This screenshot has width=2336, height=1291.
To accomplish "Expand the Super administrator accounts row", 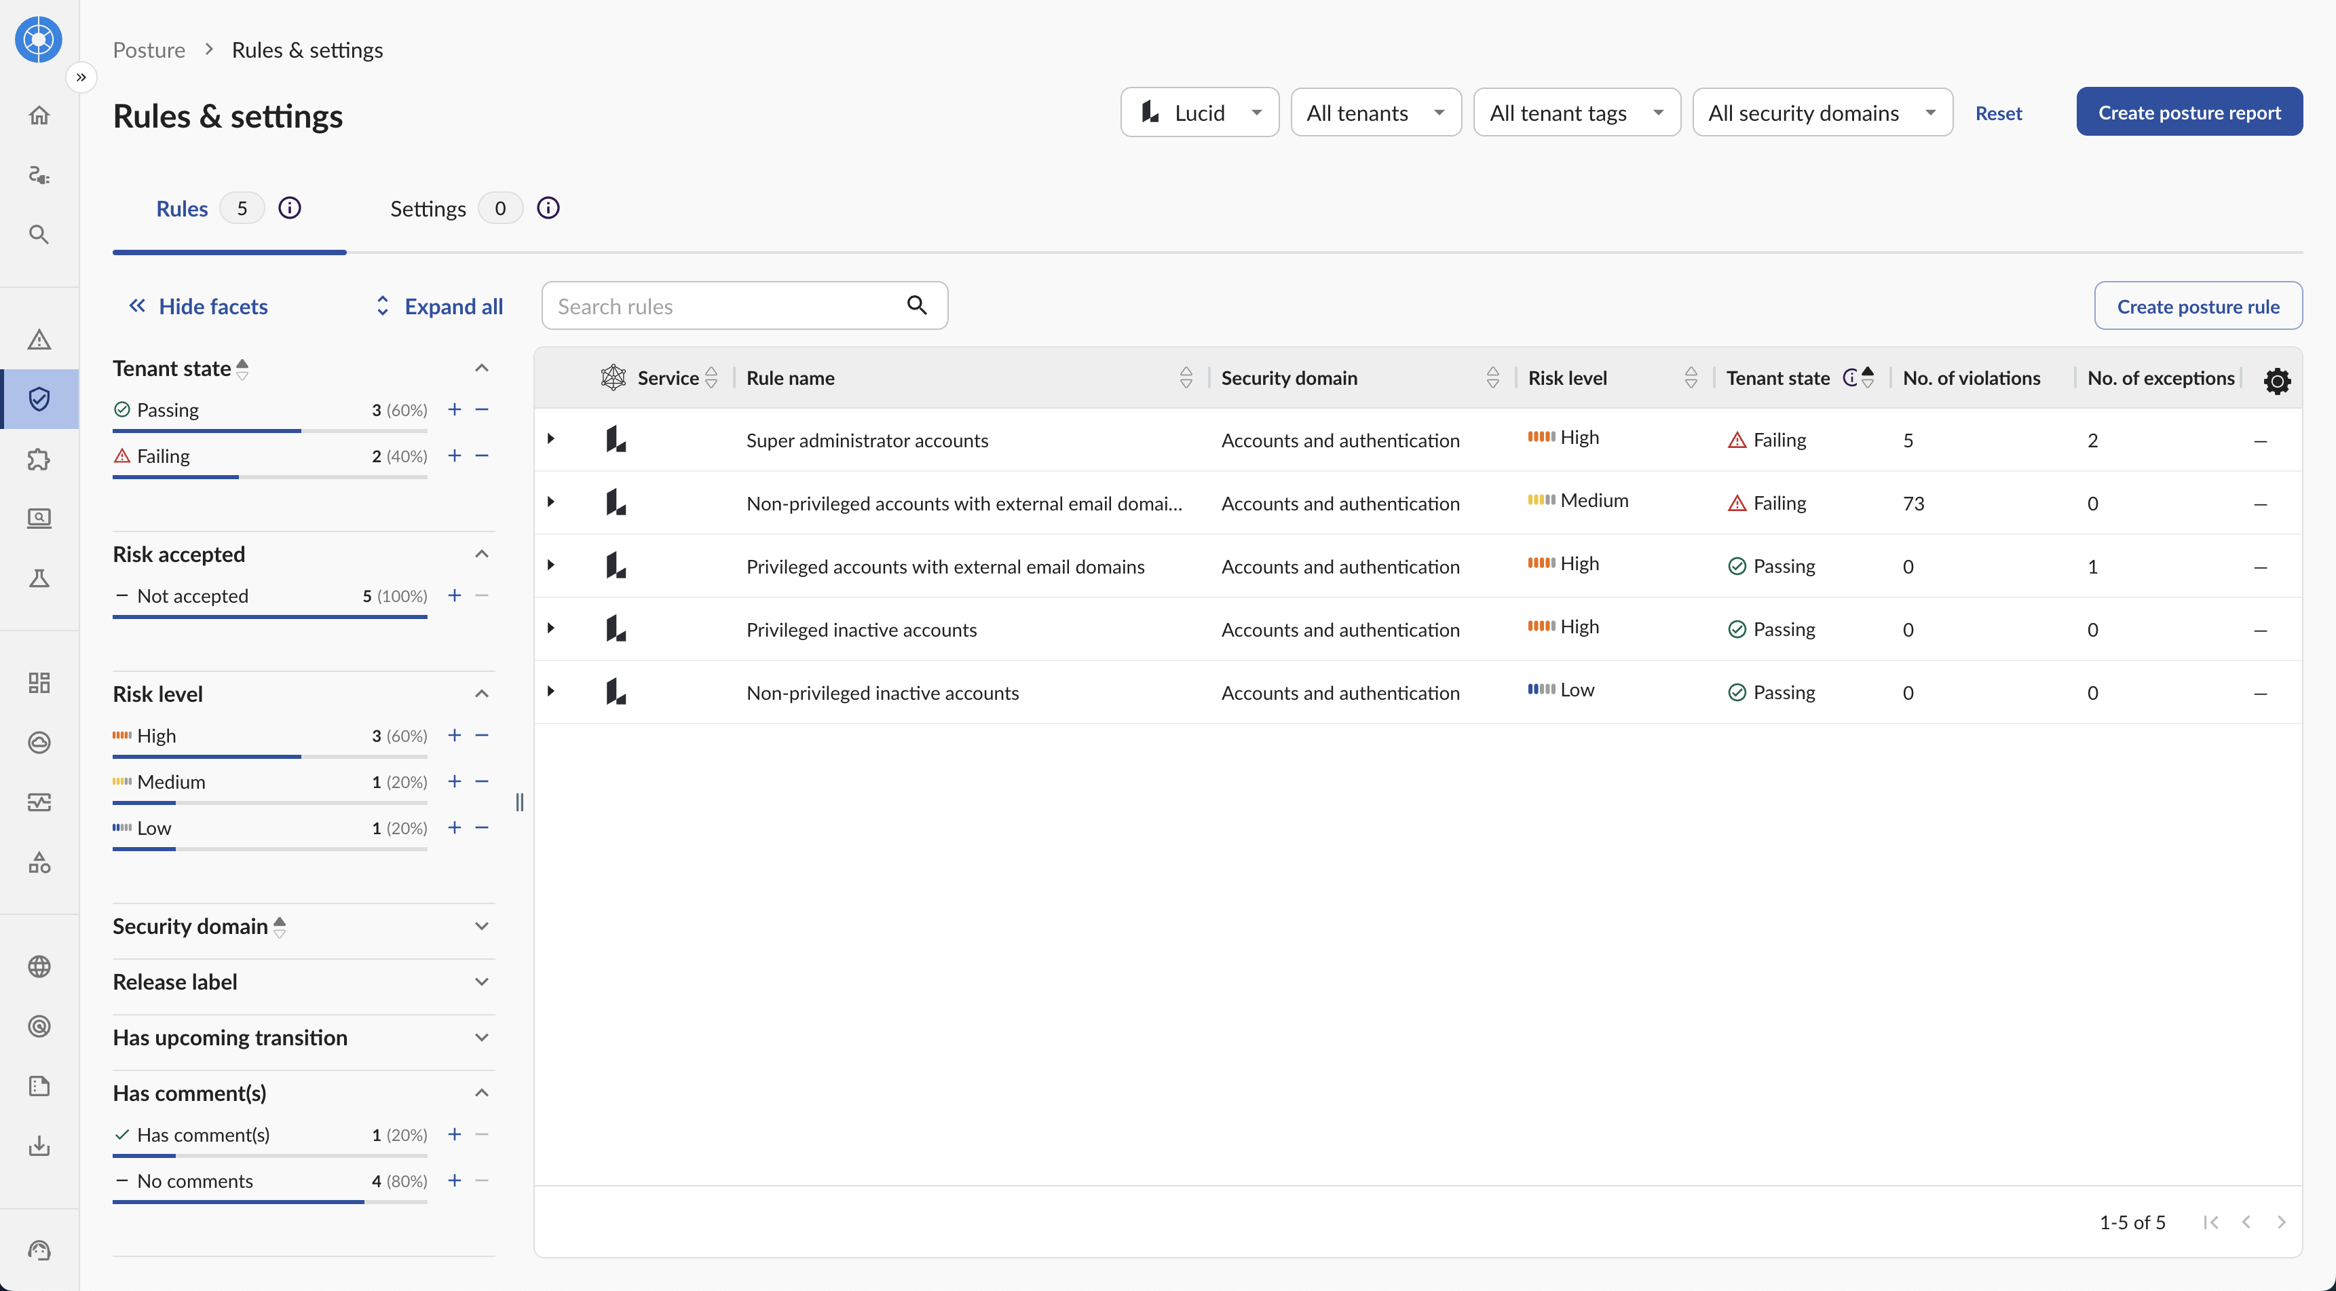I will coord(550,439).
